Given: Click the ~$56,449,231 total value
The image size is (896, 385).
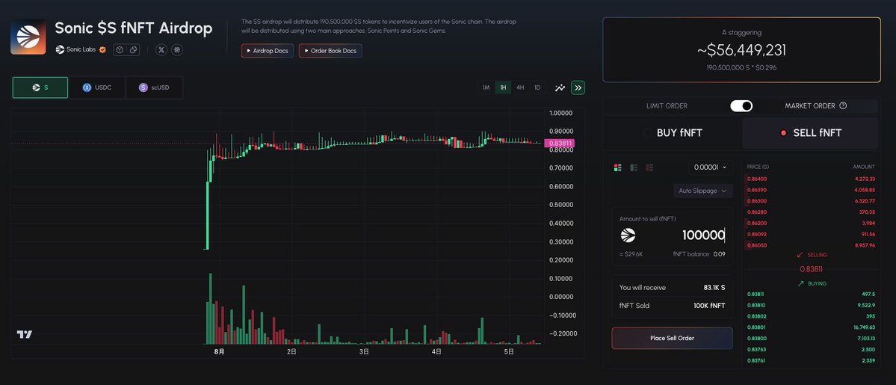Looking at the screenshot, I should click(741, 50).
